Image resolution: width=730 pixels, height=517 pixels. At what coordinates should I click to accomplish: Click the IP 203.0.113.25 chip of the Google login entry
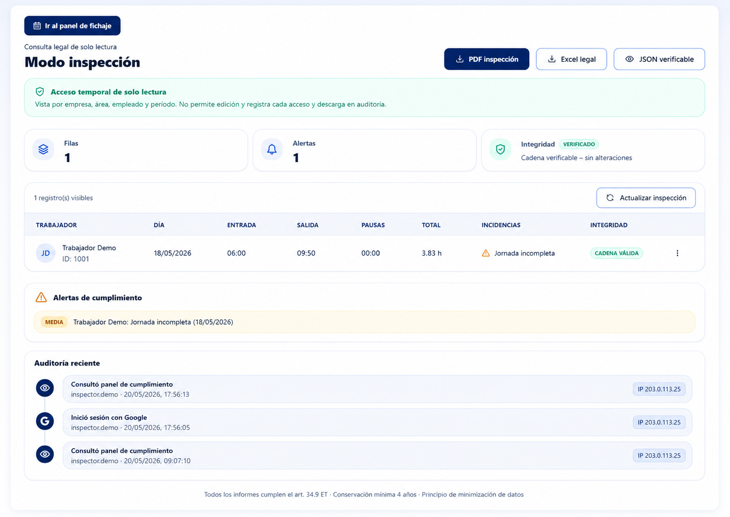659,422
